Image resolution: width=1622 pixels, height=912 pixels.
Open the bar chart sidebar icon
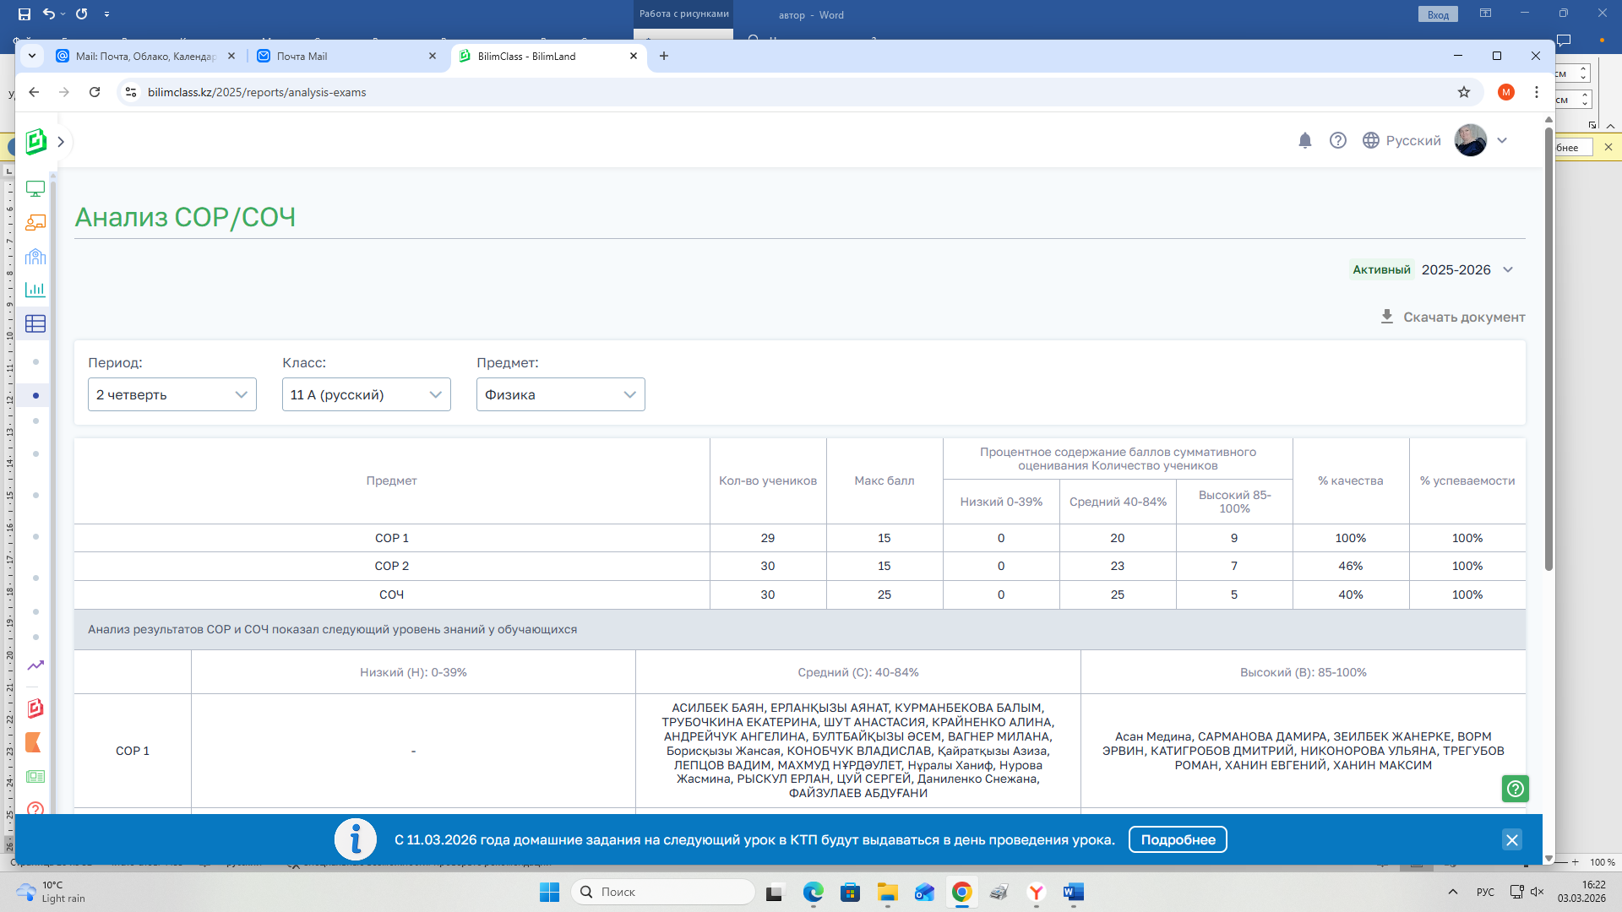(35, 290)
